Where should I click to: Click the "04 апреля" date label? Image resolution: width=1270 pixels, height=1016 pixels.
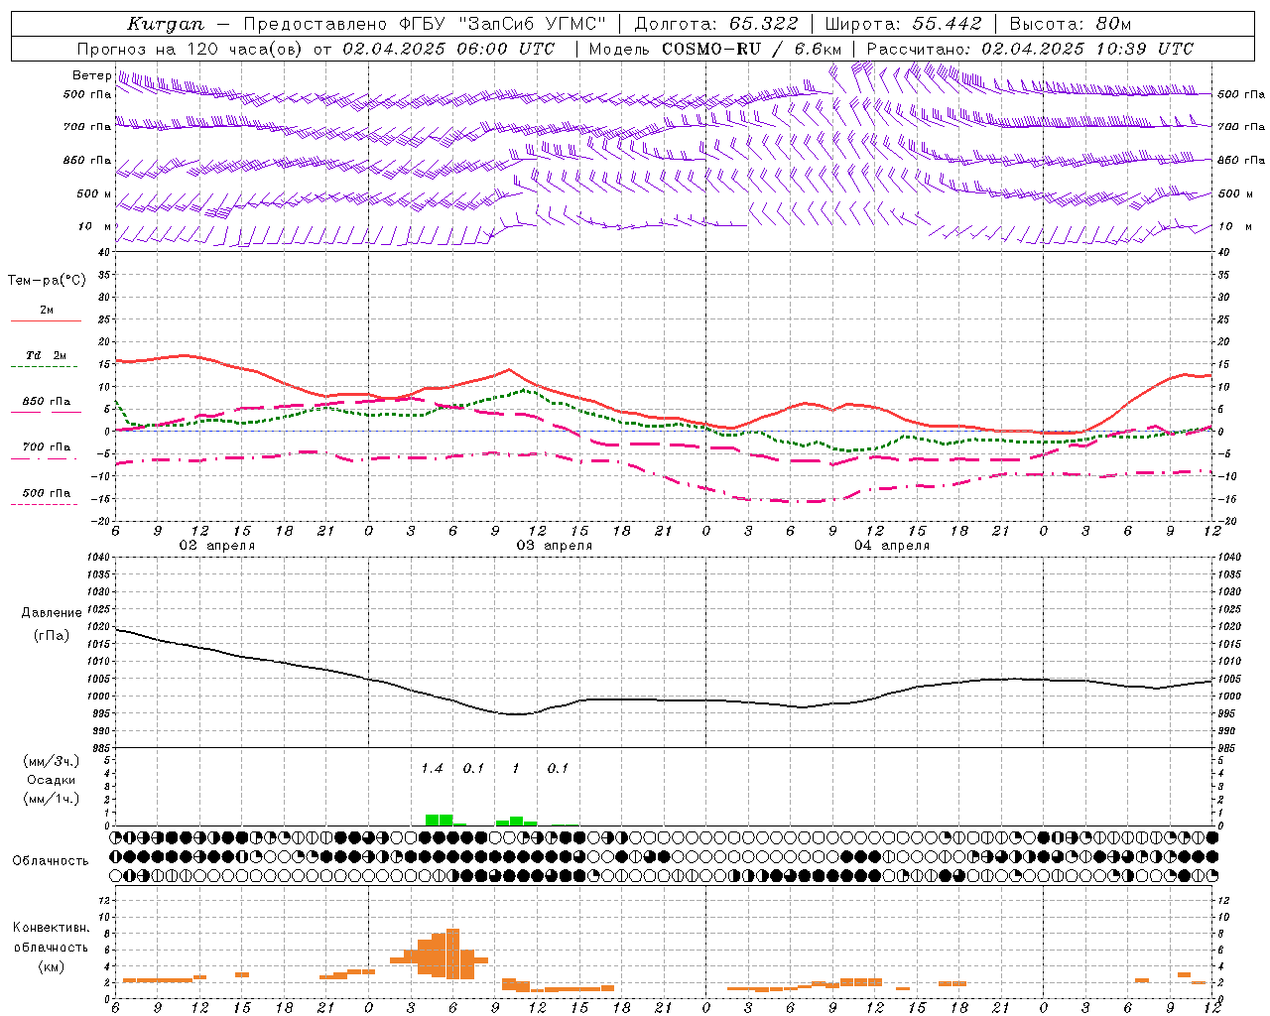(892, 546)
